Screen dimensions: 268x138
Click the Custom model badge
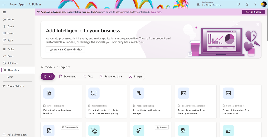tap(70, 128)
